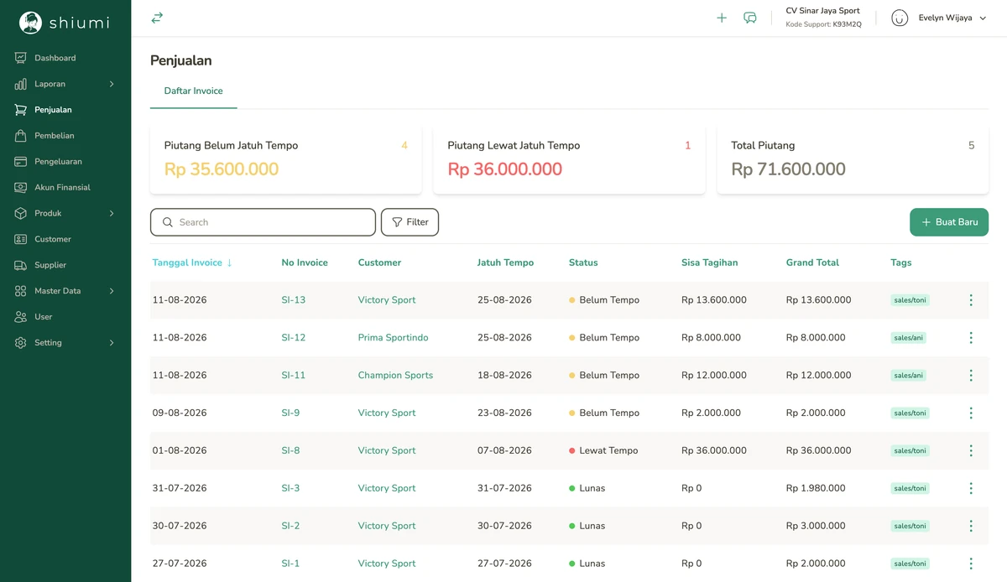Open invoice SI-12 link
This screenshot has height=582, width=1007.
coord(294,338)
